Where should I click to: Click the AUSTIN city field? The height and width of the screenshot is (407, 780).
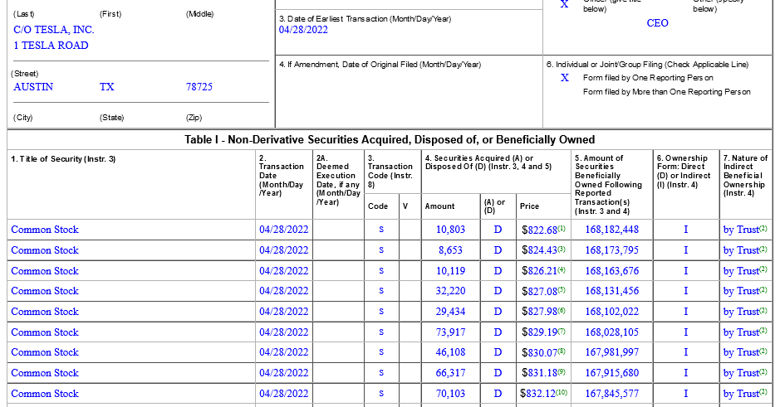pos(33,87)
